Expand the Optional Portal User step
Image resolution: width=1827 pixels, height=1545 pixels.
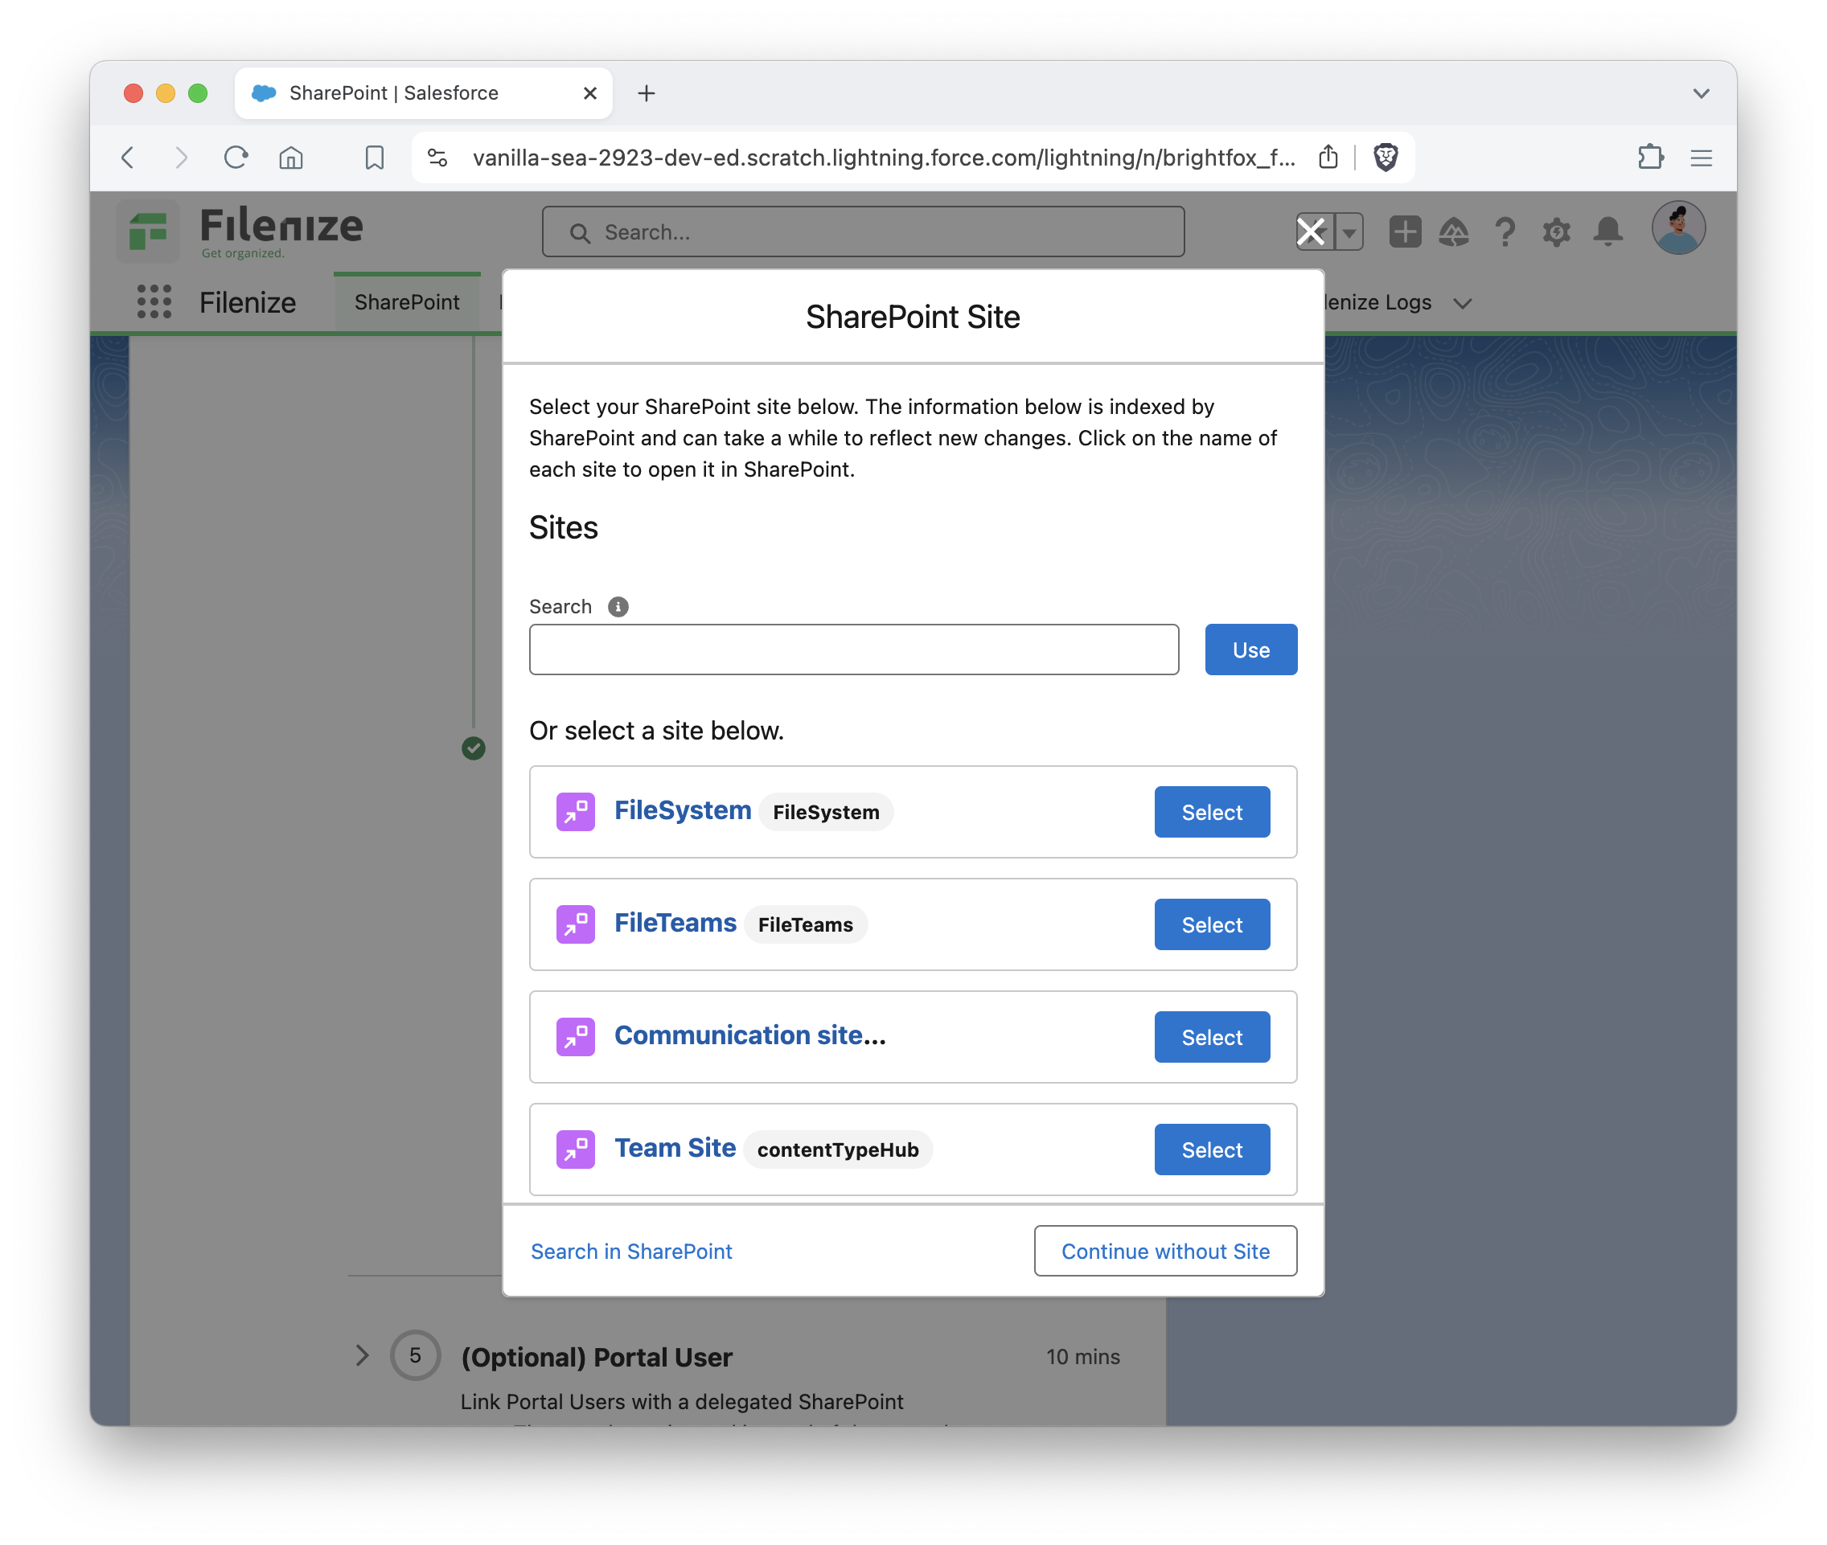coord(362,1356)
